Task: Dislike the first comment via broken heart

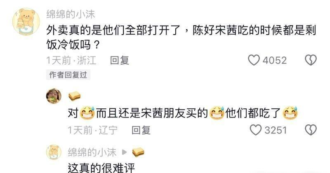Action: (311, 60)
